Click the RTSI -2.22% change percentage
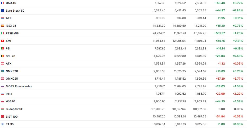 [x=237, y=94]
